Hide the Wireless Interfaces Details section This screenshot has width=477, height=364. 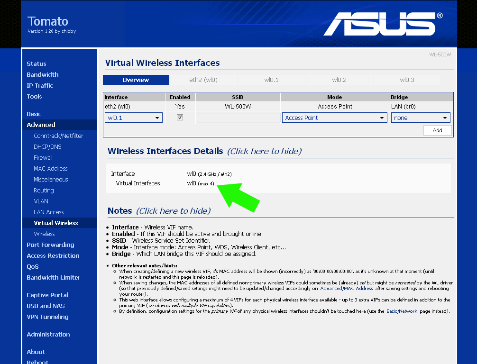pos(265,151)
